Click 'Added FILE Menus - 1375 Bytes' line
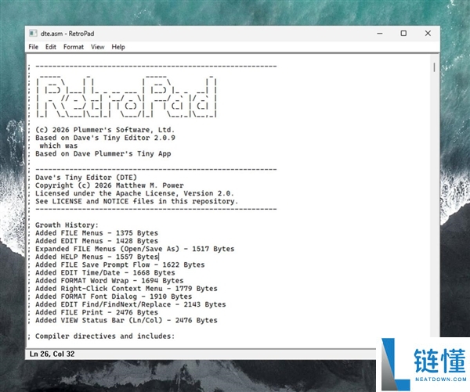This screenshot has height=392, width=470. tap(96, 233)
